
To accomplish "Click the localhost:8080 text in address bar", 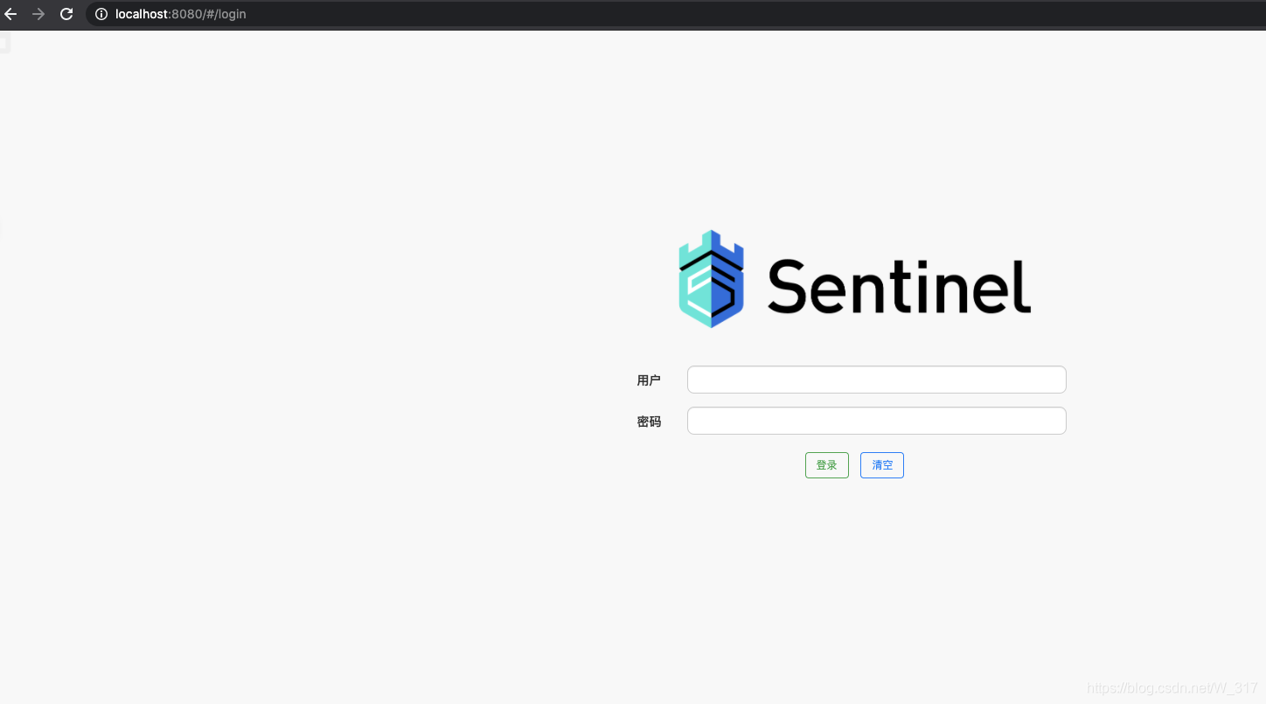I will pos(141,14).
